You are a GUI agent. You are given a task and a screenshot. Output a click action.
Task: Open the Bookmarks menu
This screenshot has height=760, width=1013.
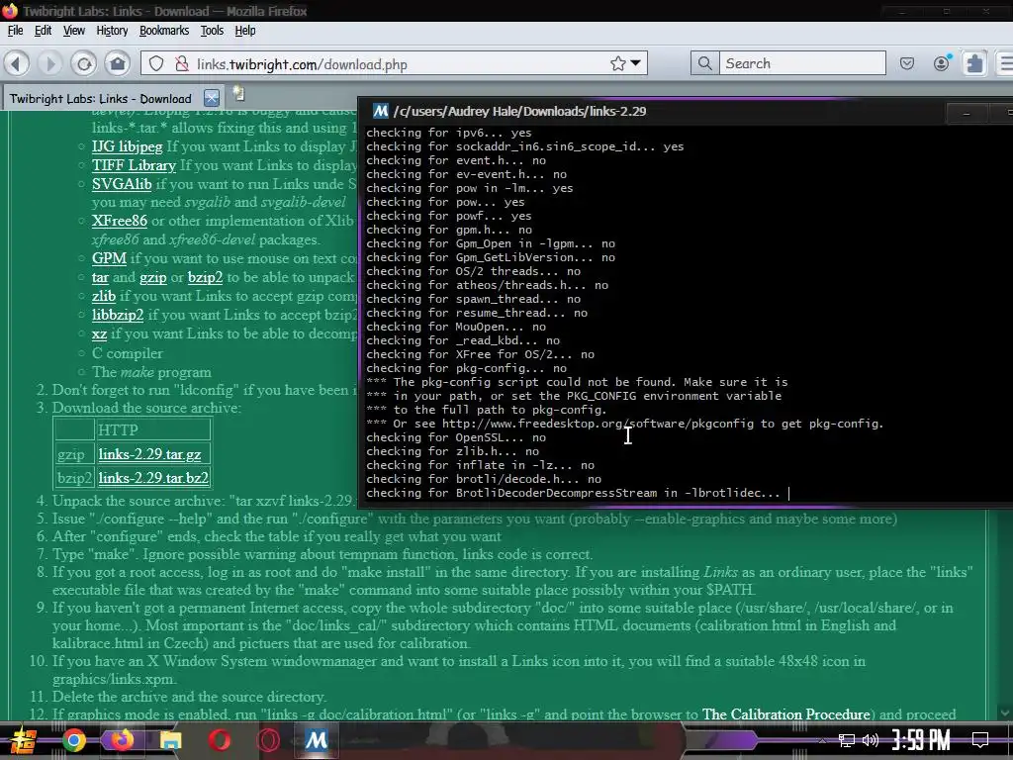point(164,31)
